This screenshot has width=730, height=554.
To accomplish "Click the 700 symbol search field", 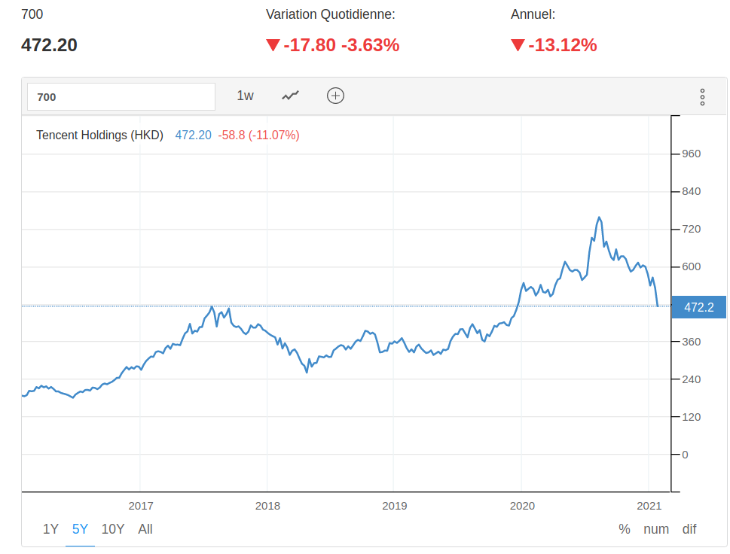I will pyautogui.click(x=121, y=96).
